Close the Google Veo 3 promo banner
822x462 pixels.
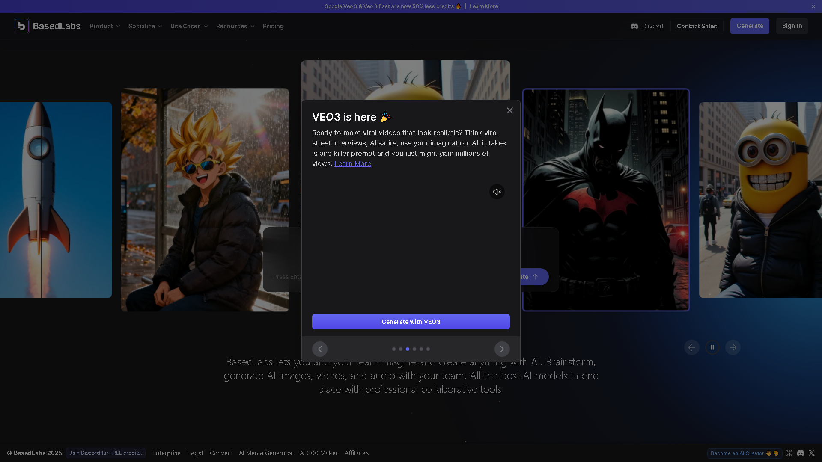point(813,6)
